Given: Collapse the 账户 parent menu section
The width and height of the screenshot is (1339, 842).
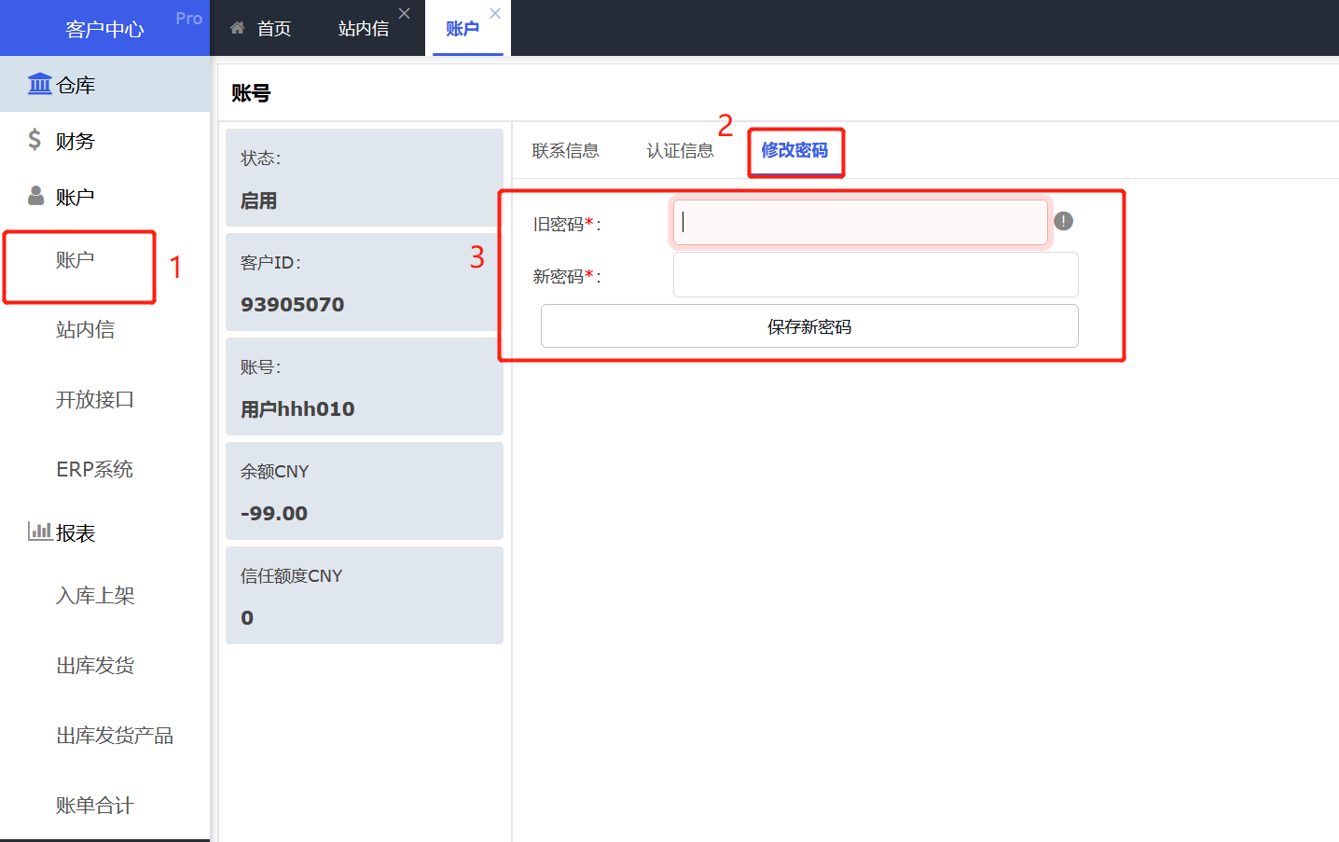Looking at the screenshot, I should (x=104, y=196).
